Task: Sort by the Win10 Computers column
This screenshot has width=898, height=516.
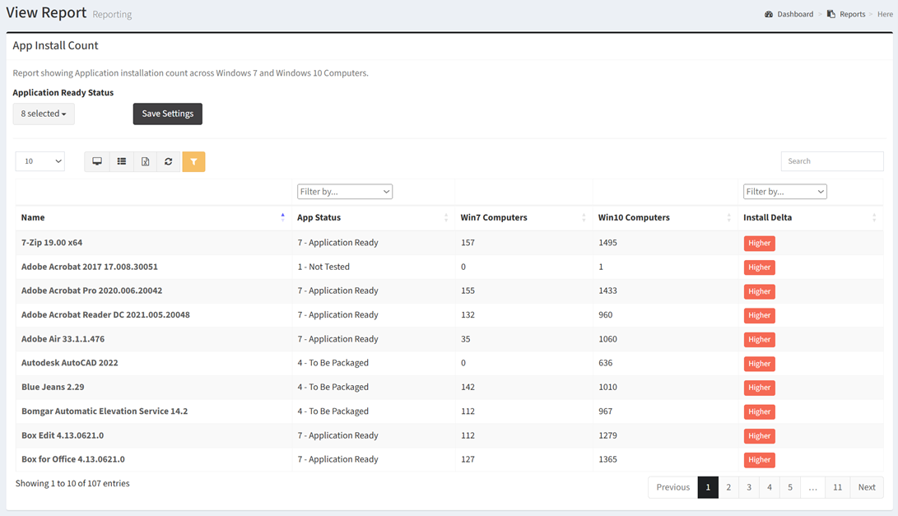Action: pos(728,217)
